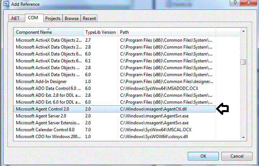Select Microsoft CDO for Windows 200... row
Screen dimensions: 259x166
pyautogui.click(x=115, y=137)
